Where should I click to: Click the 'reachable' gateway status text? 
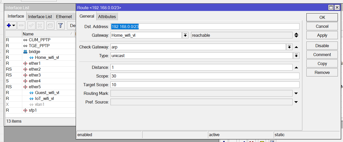[201, 35]
